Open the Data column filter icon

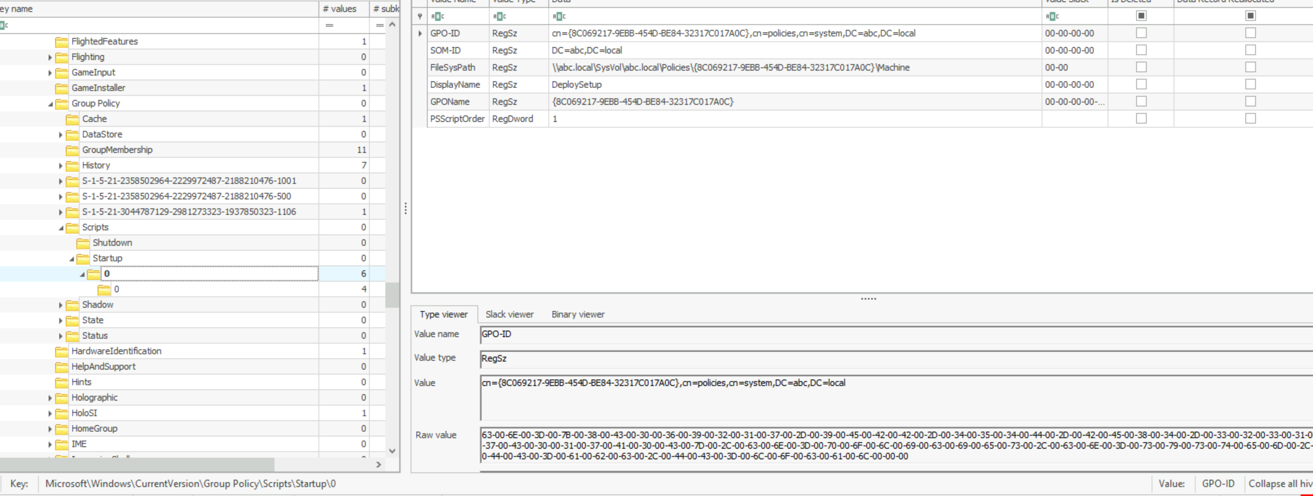click(x=559, y=16)
